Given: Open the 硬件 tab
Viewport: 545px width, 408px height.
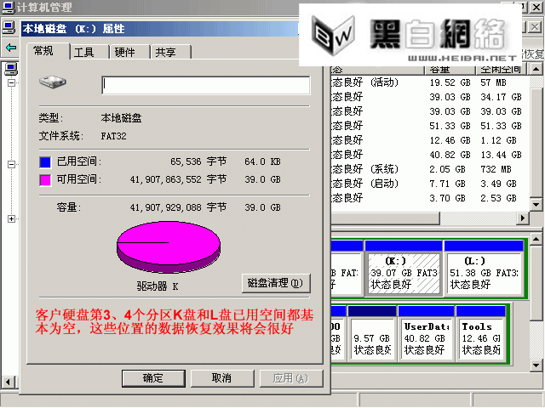Looking at the screenshot, I should pyautogui.click(x=125, y=53).
